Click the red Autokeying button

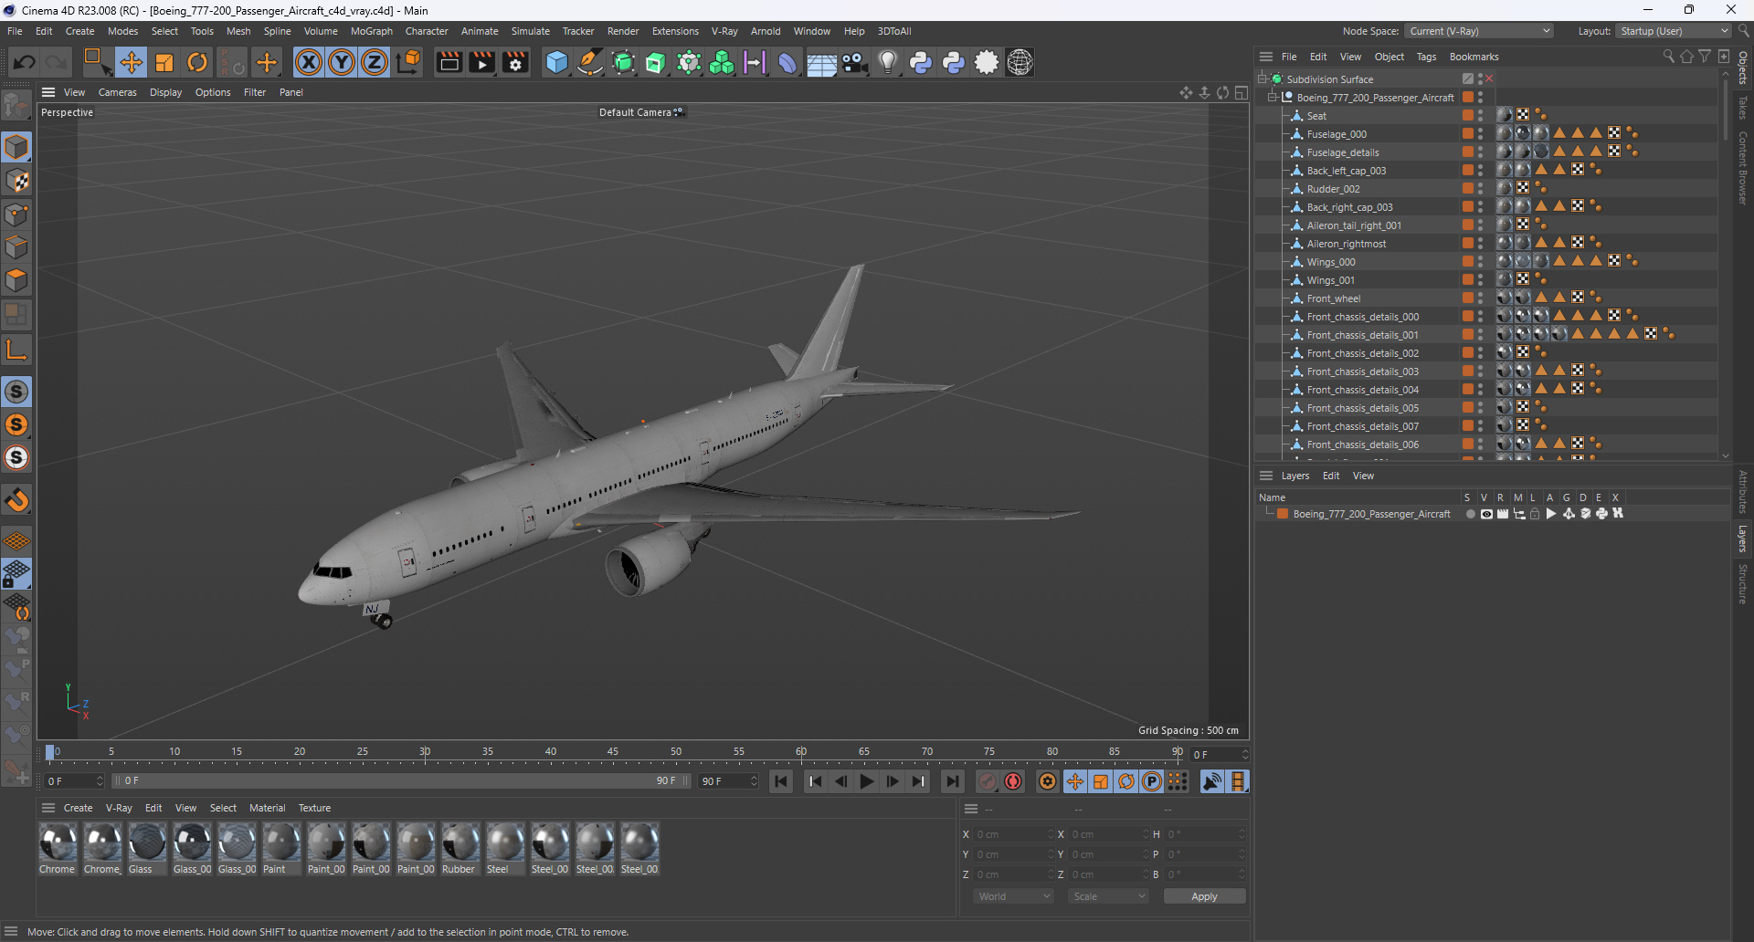(1013, 781)
